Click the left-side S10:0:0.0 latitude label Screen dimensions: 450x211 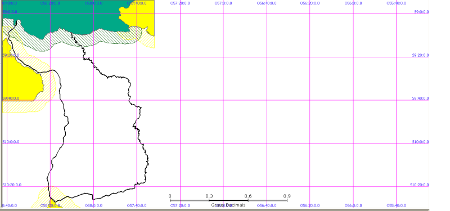pyautogui.click(x=11, y=142)
